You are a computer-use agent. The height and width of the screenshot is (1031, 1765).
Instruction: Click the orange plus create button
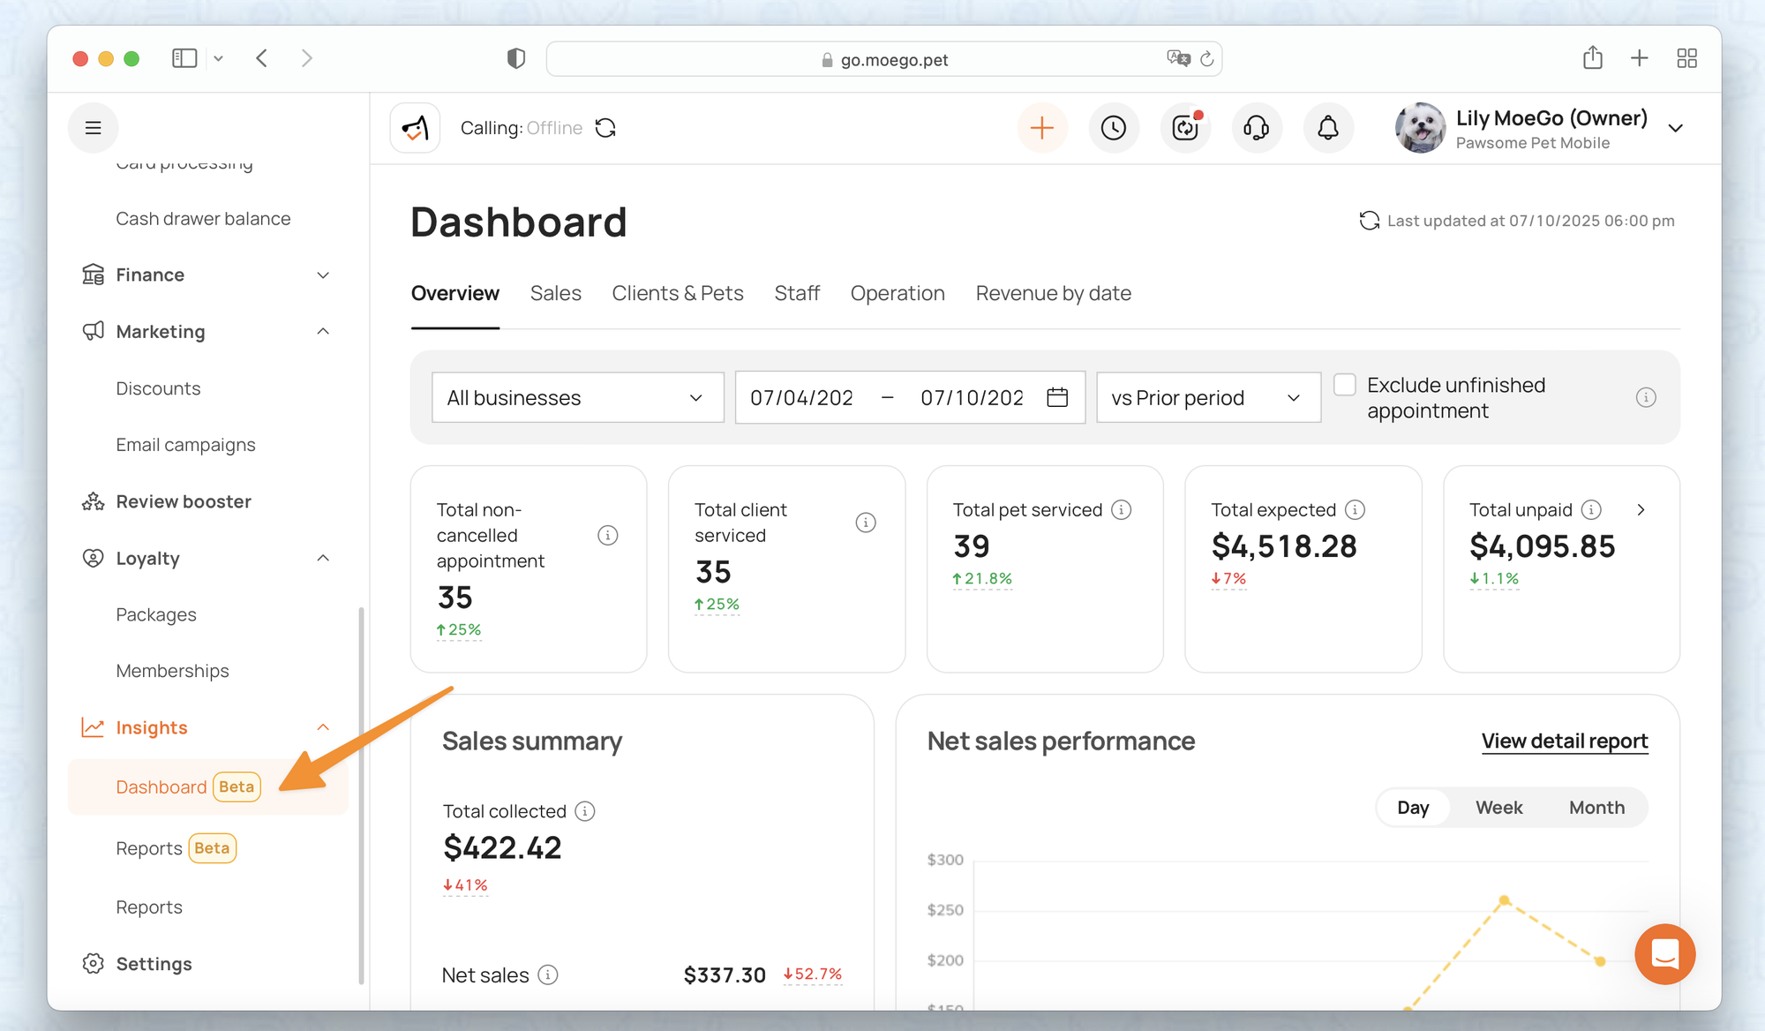pos(1041,128)
